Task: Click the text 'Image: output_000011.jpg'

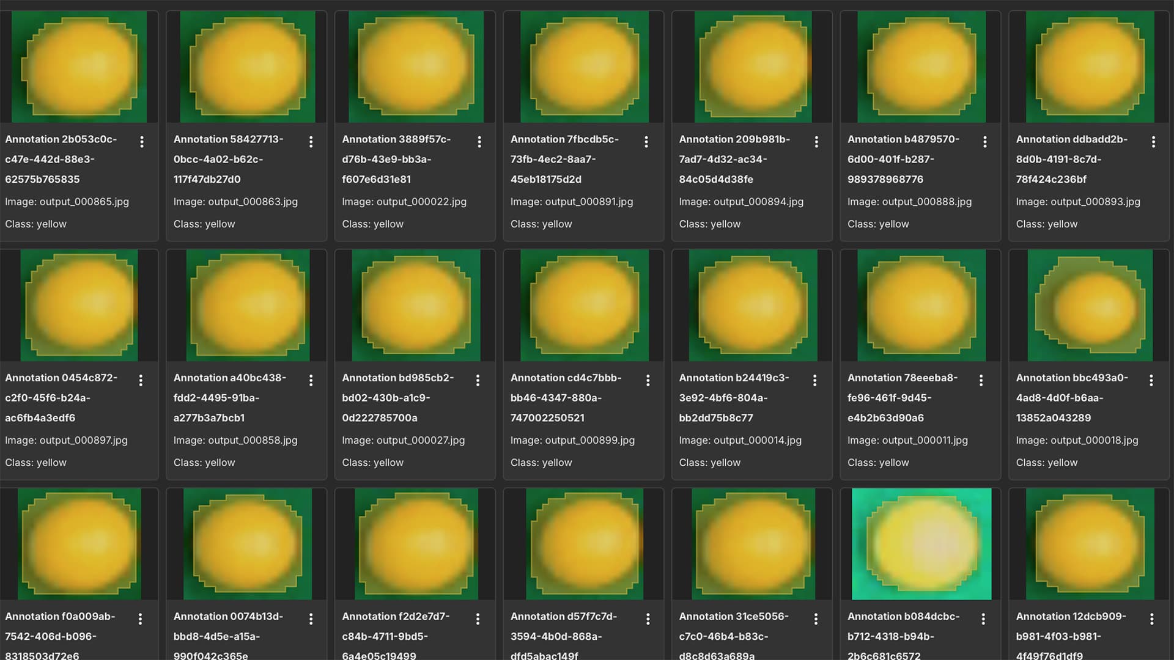Action: click(x=907, y=440)
